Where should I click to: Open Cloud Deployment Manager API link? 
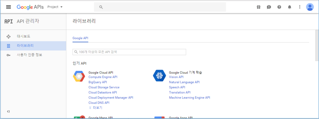pos(111,98)
